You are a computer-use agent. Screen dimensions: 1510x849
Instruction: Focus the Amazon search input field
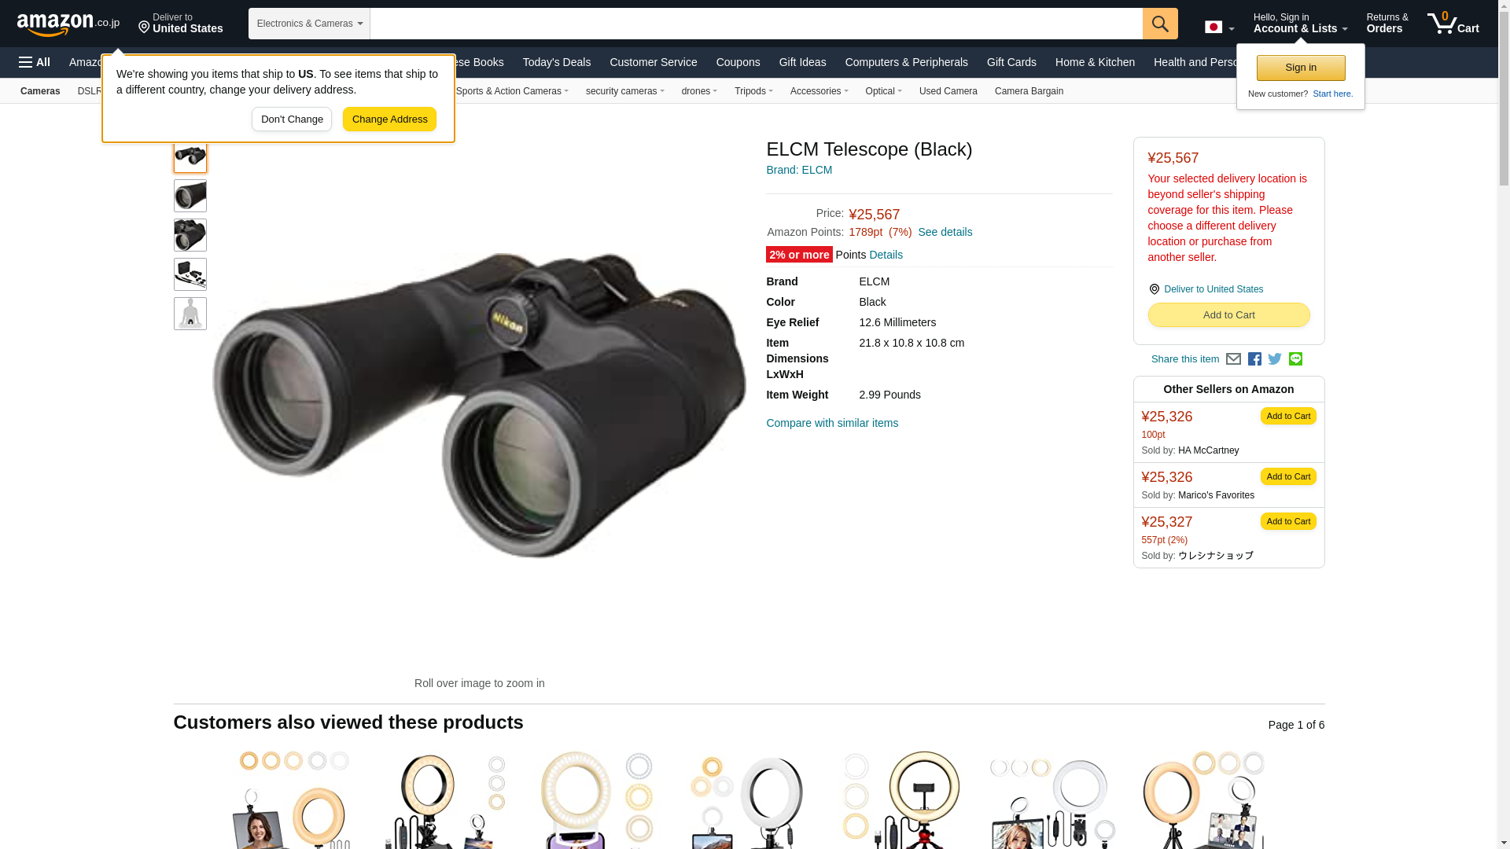[756, 24]
